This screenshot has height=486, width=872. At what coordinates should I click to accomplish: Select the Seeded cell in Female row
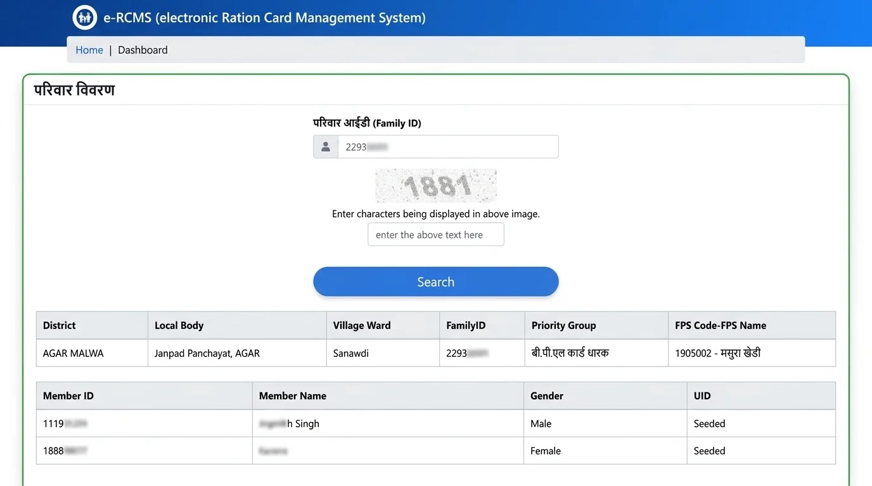pos(761,451)
